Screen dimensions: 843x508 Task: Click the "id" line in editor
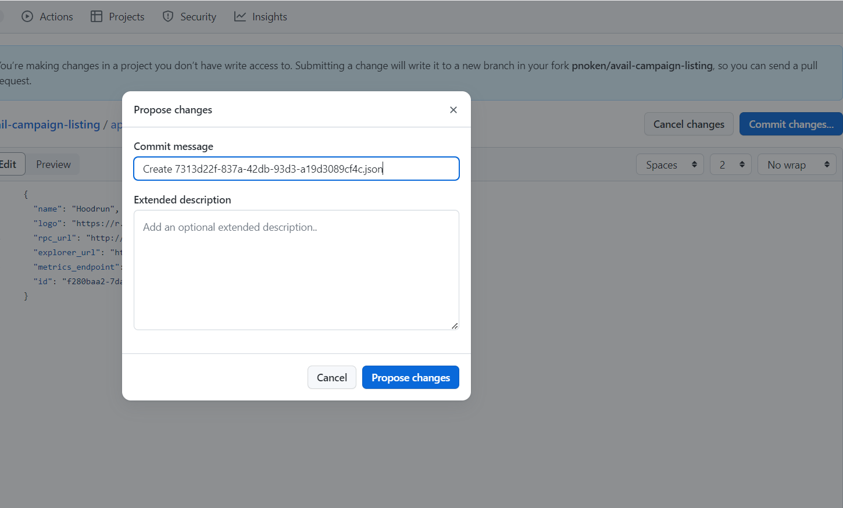point(77,281)
